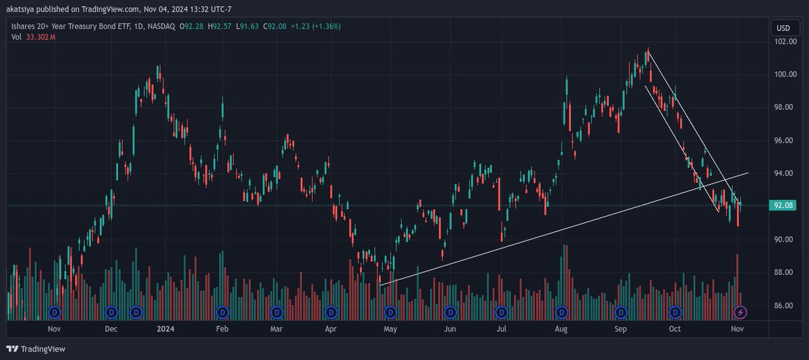Click the dividend D marker above Apr label
809x360 pixels.
point(330,312)
